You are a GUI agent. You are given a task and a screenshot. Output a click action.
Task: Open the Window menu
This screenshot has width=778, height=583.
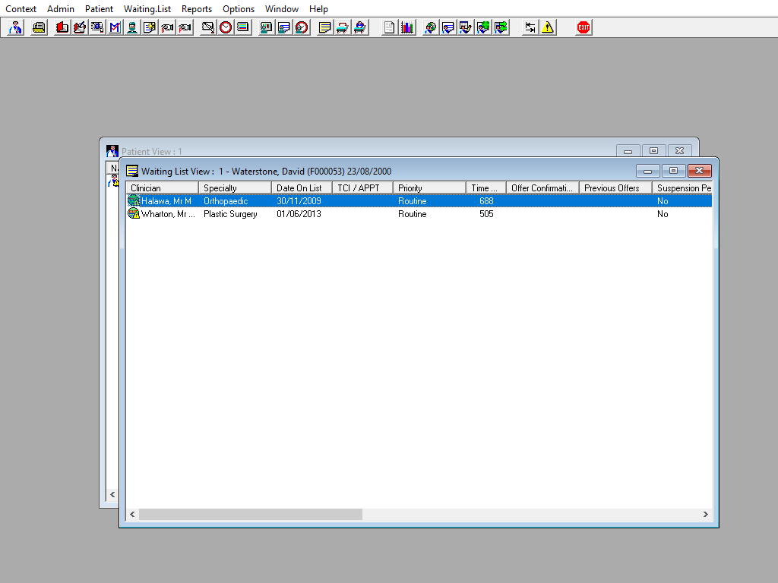(x=282, y=9)
